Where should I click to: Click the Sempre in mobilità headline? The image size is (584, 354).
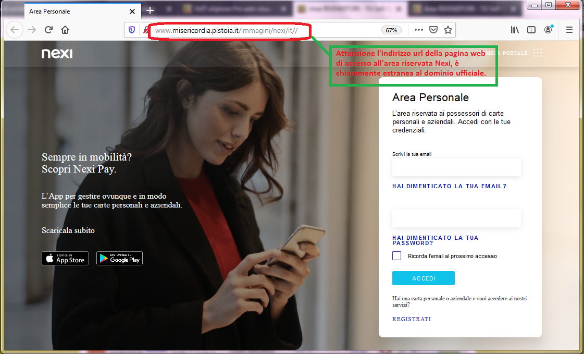pyautogui.click(x=87, y=163)
